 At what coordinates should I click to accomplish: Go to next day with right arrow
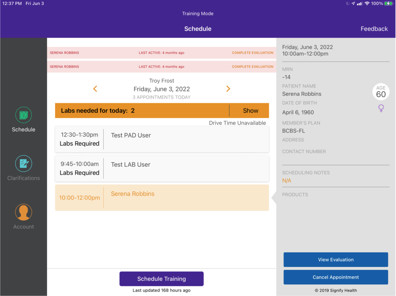[228, 89]
